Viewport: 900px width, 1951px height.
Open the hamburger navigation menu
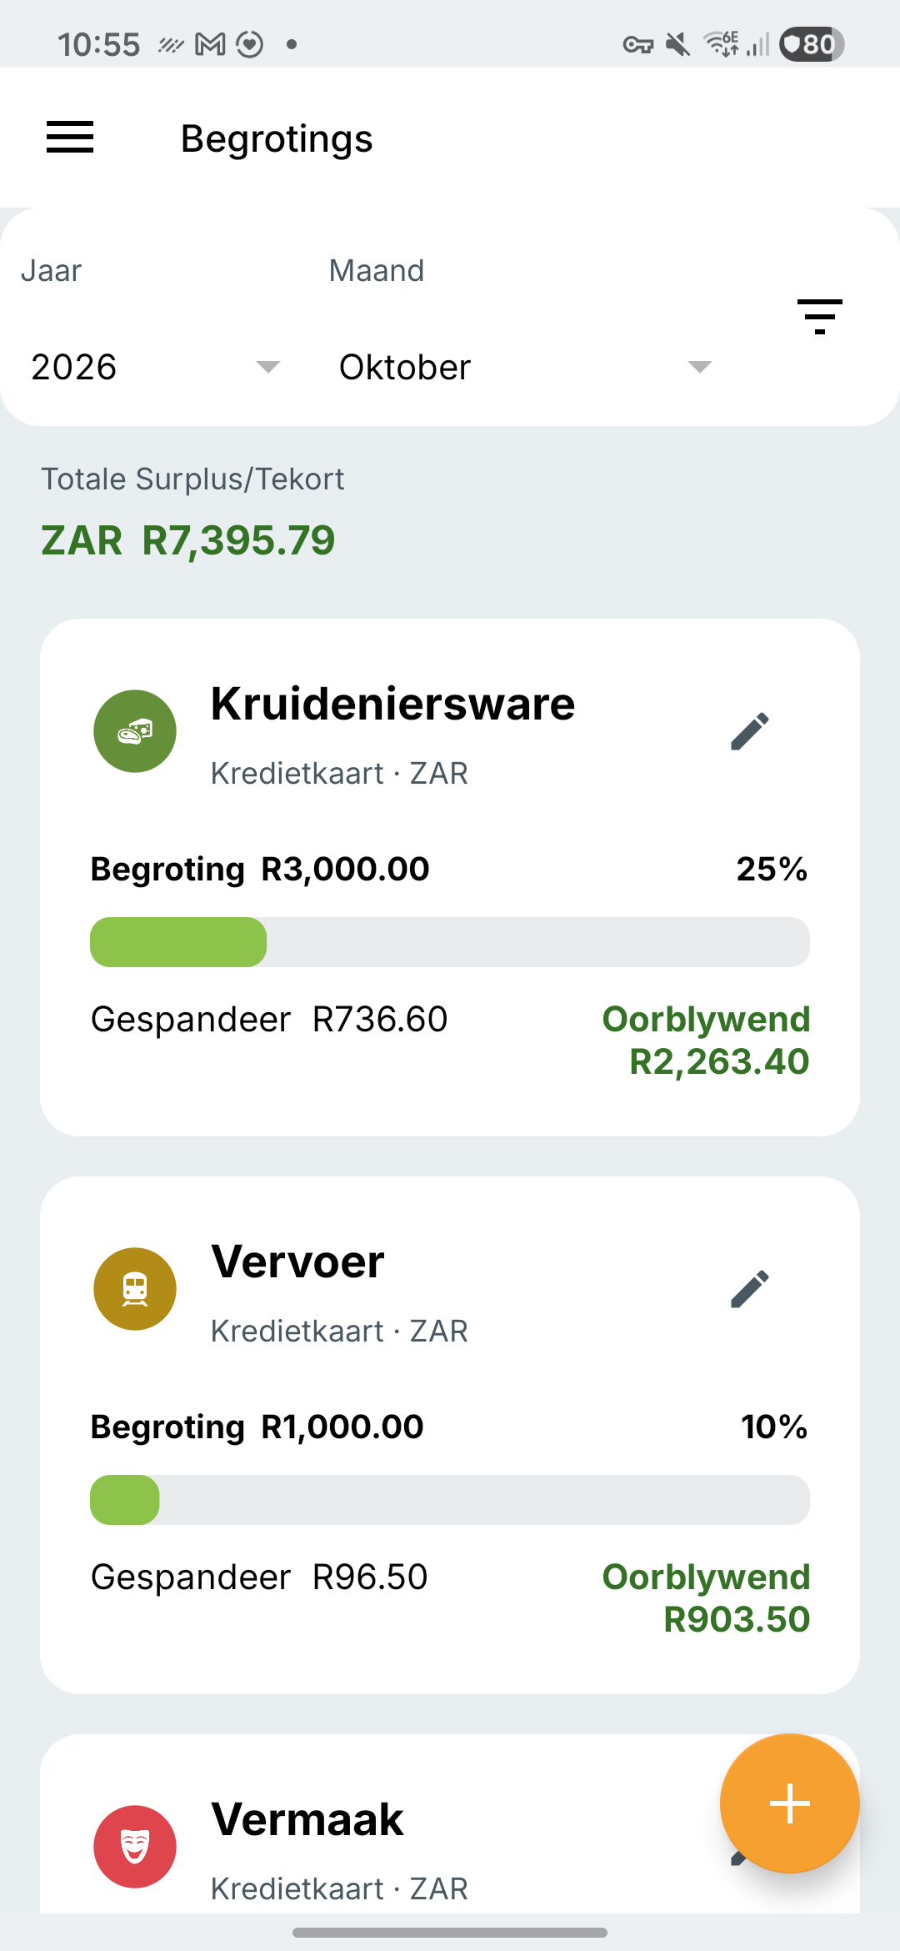click(x=70, y=138)
